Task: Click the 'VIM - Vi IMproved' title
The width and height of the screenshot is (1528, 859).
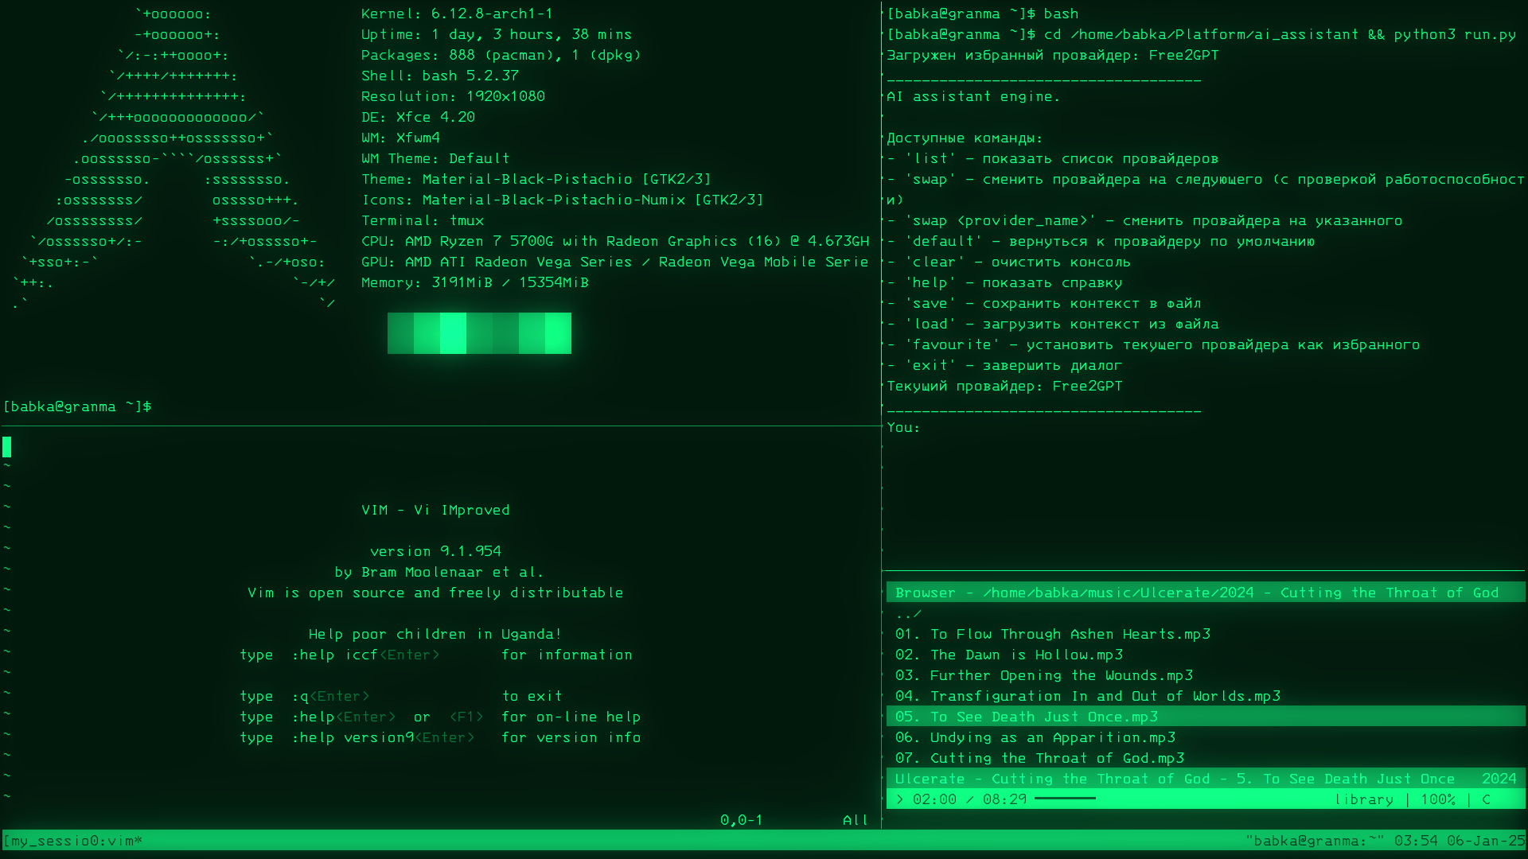Action: click(x=435, y=510)
